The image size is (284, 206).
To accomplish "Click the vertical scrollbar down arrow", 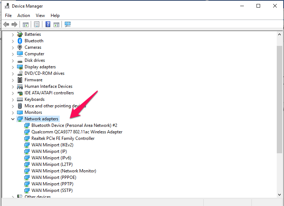I will 279,194.
